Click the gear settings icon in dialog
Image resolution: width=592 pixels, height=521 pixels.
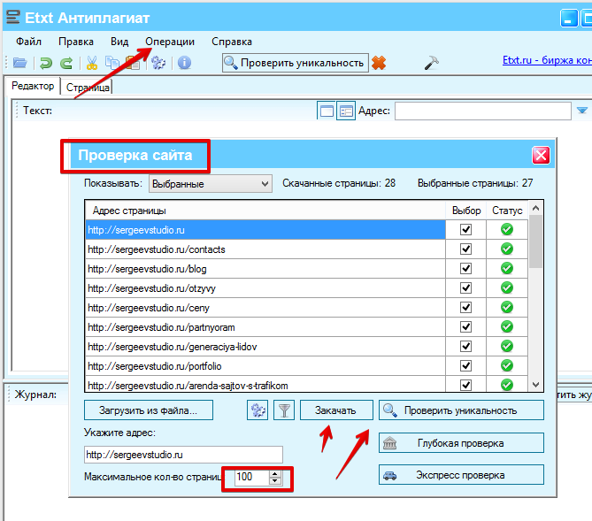coord(258,410)
